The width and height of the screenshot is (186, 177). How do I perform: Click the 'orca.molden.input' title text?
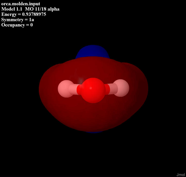(x=21, y=4)
